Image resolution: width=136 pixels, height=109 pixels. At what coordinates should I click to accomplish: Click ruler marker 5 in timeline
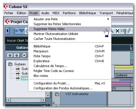(x=131, y=49)
